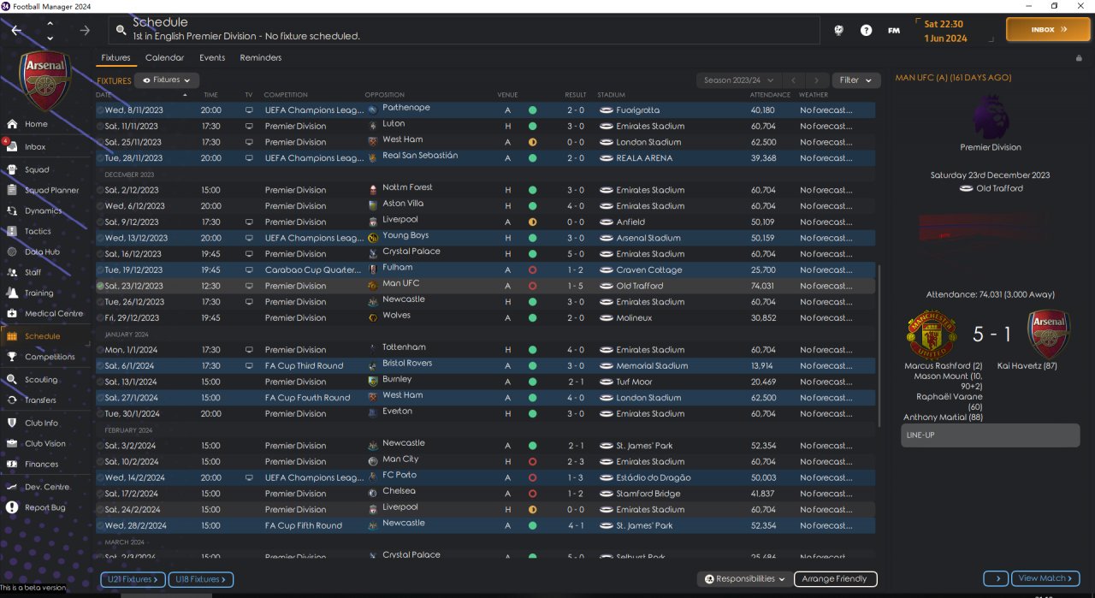Image resolution: width=1095 pixels, height=598 pixels.
Task: Click the lock icon on the right panel
Action: (x=1079, y=58)
